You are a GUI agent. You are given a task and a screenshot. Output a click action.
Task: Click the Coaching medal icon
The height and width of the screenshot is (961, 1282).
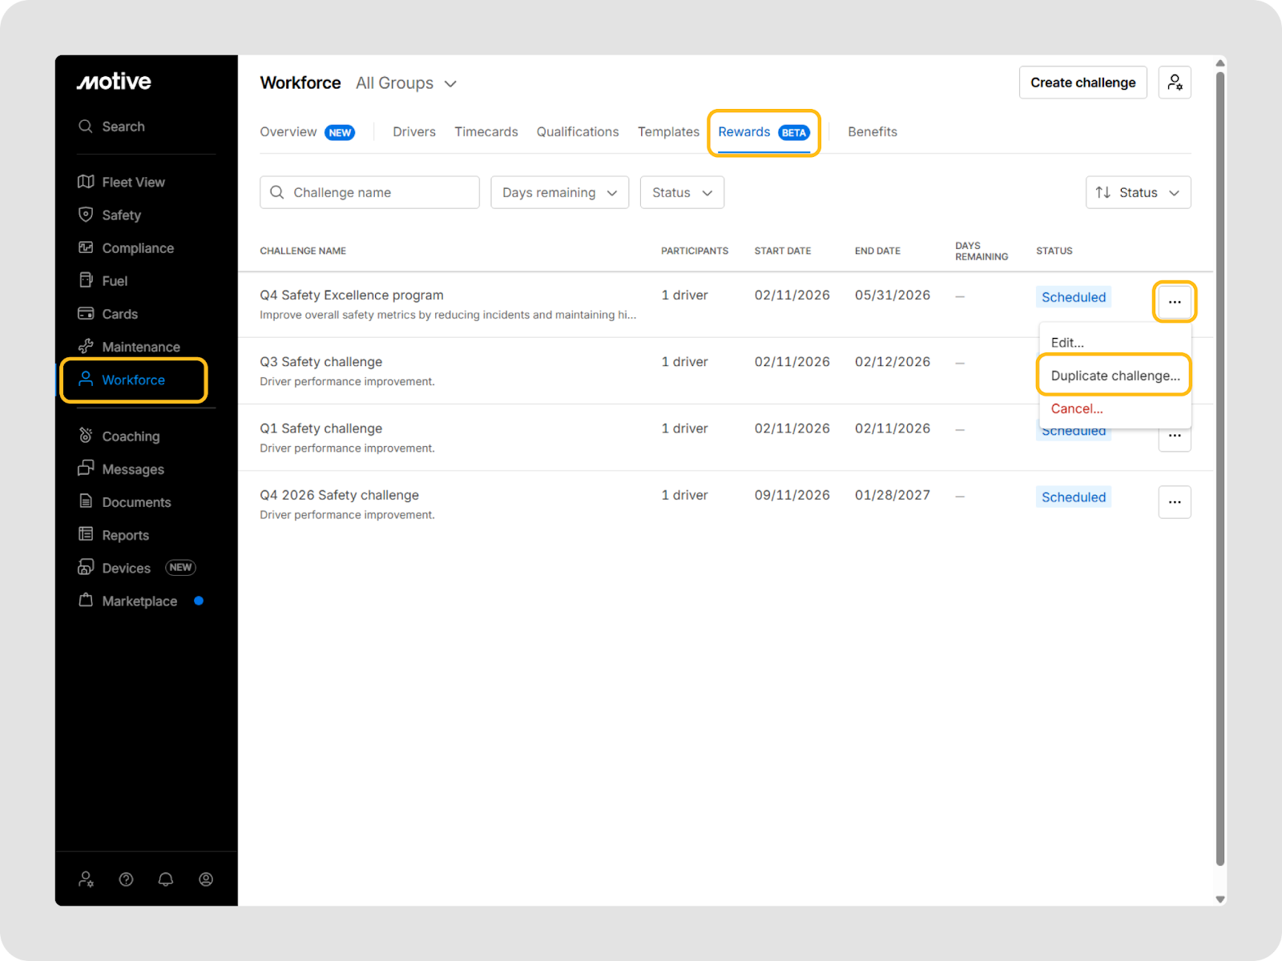coord(86,436)
